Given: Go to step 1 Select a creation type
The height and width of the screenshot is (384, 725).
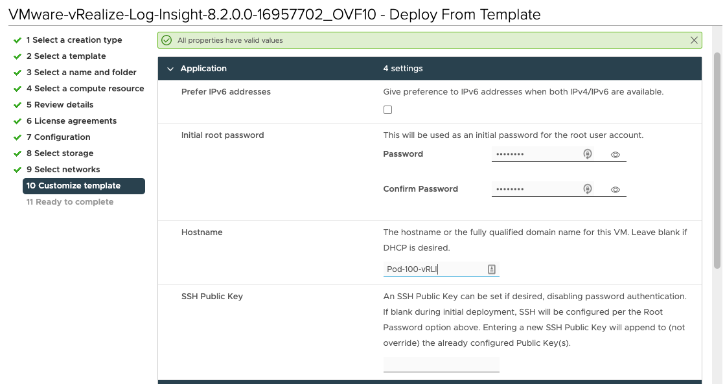Looking at the screenshot, I should [74, 40].
